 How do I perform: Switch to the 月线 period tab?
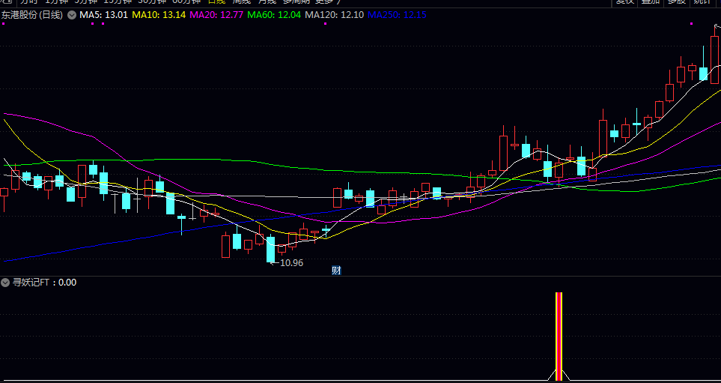(267, 1)
